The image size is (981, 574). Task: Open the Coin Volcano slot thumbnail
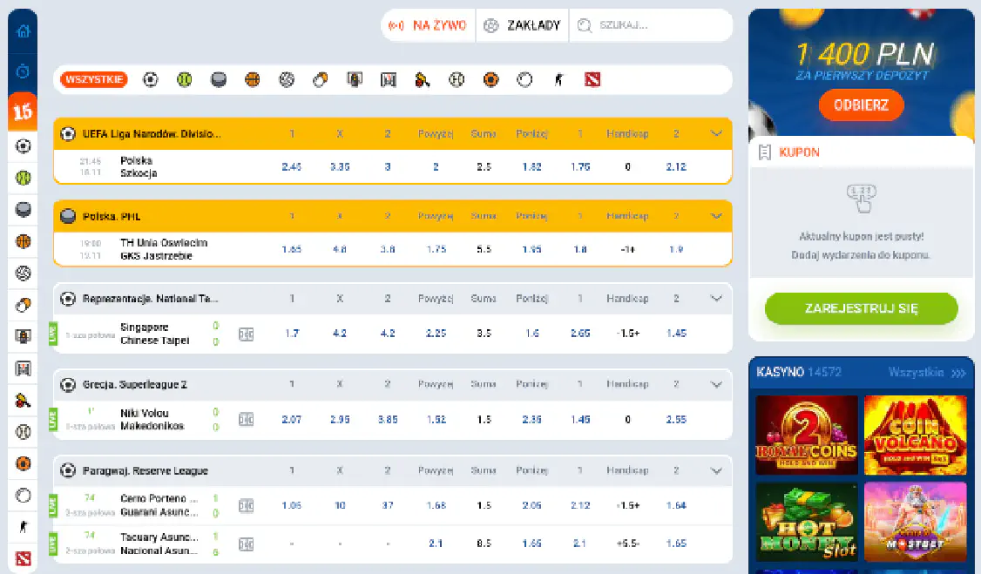coord(916,434)
